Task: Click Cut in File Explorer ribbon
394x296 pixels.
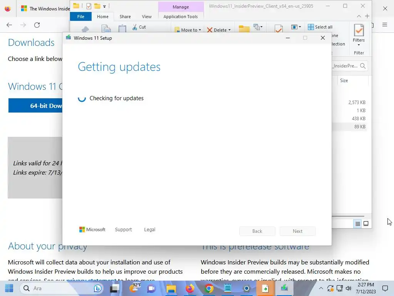Action: [x=139, y=27]
